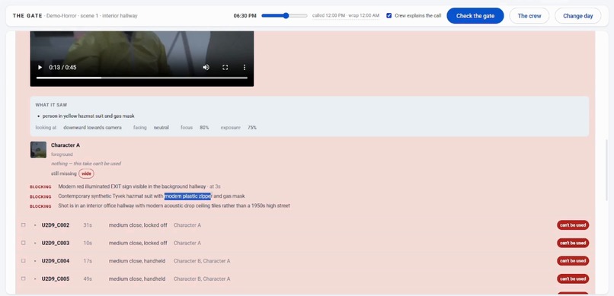The image size is (614, 296).
Task: Click the focus 80% value
Action: point(204,128)
